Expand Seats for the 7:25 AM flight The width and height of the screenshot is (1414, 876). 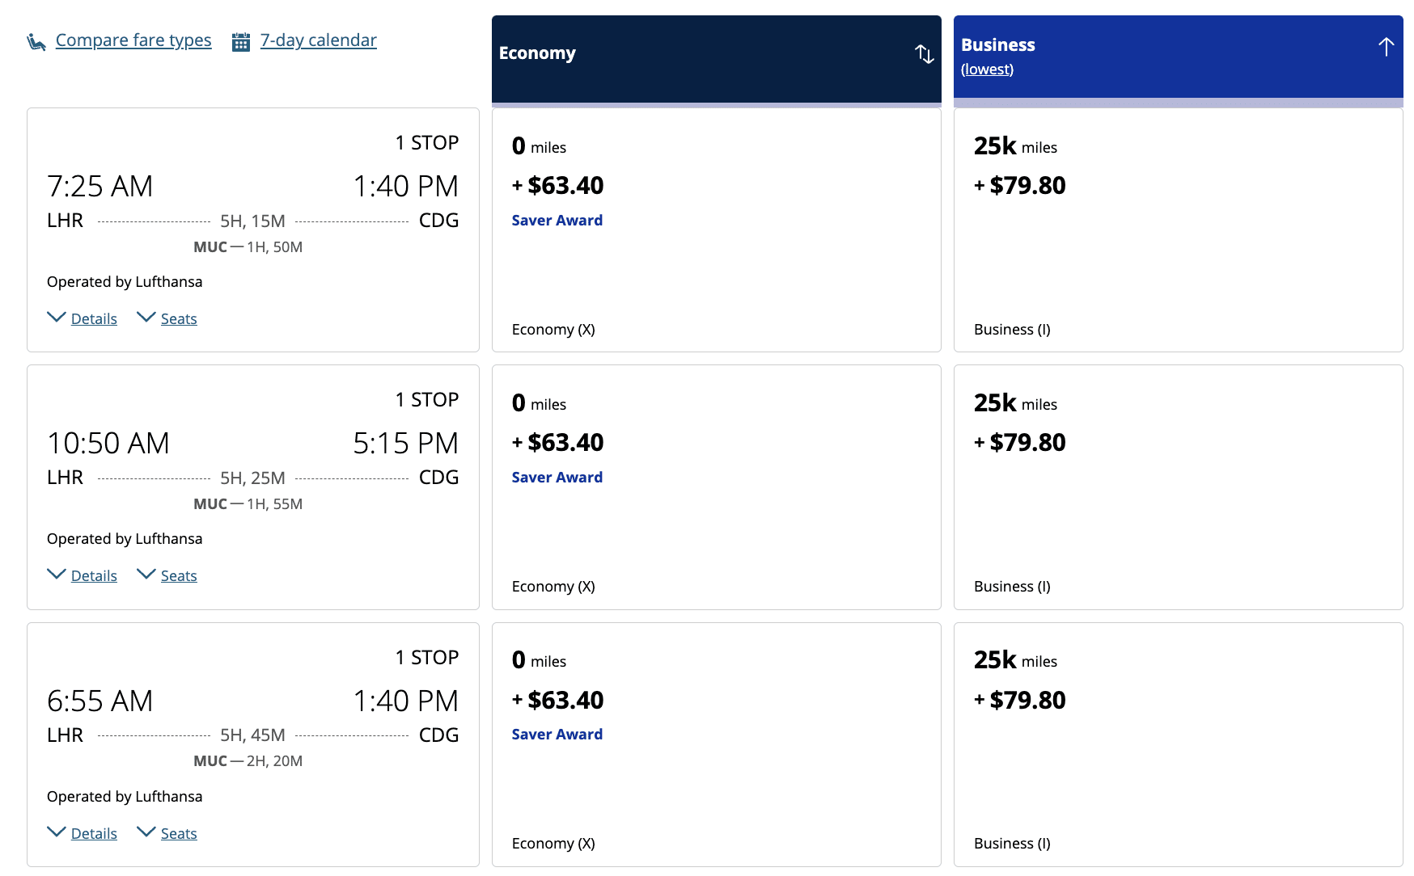point(178,319)
